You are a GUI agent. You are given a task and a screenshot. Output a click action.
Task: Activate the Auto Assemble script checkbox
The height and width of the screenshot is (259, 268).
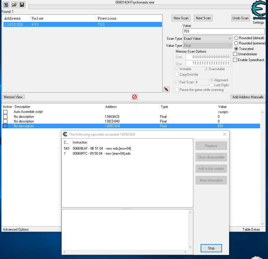5,112
